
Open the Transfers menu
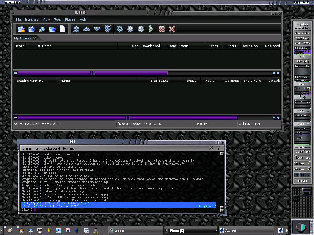[32, 19]
